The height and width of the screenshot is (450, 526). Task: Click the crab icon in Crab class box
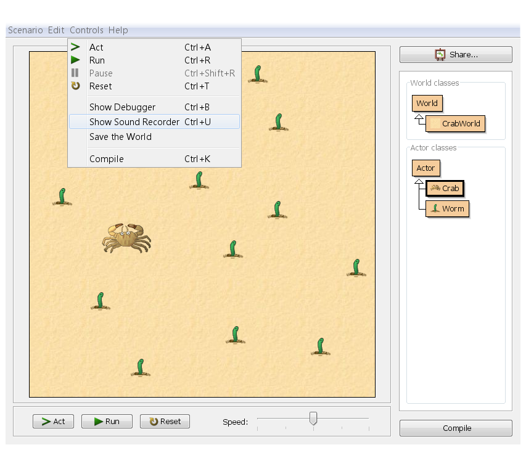(x=435, y=189)
